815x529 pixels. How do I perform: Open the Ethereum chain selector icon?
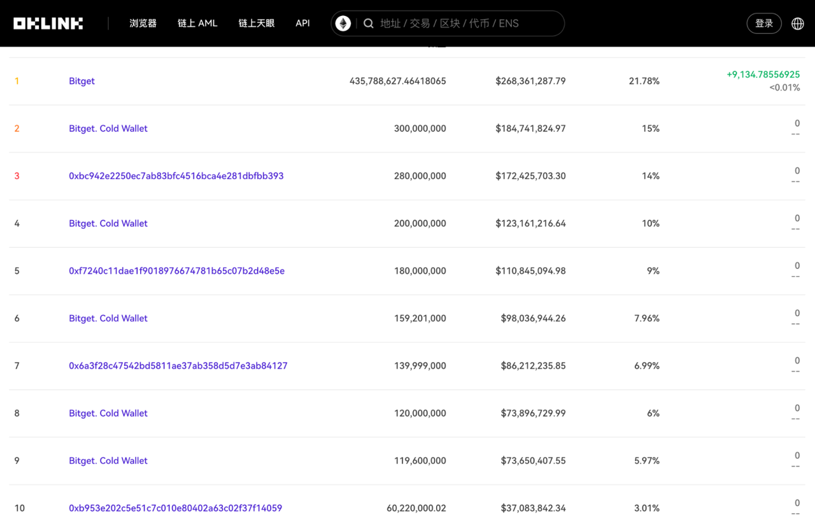(x=343, y=24)
